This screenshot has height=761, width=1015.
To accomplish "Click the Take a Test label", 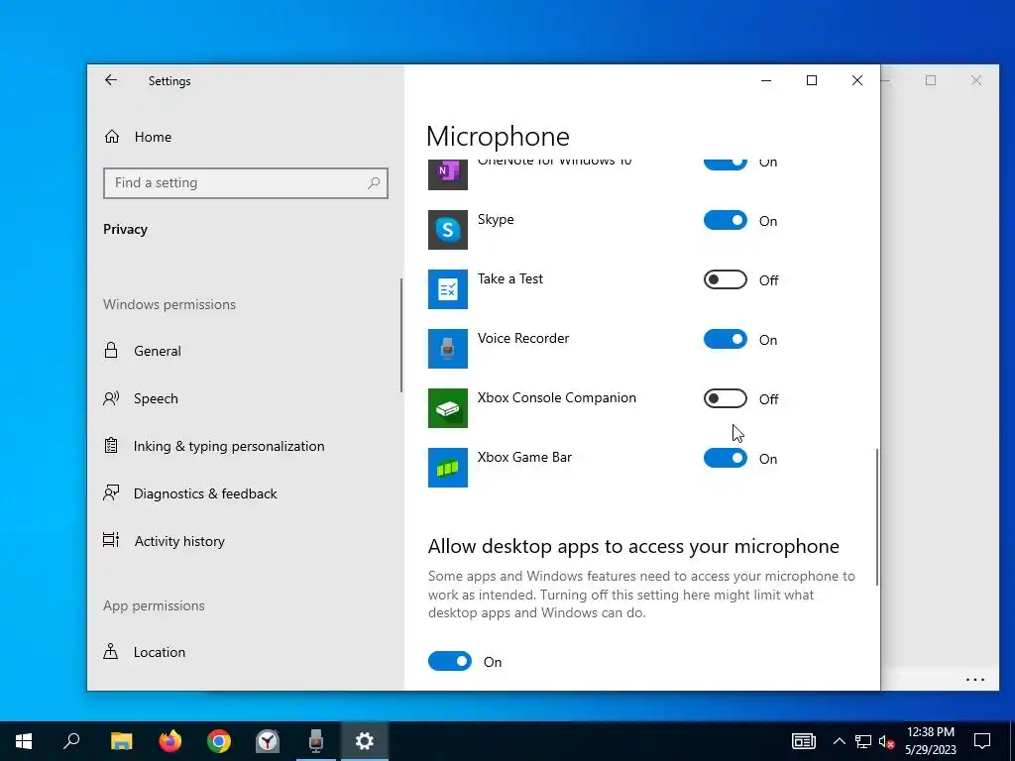I will point(510,278).
